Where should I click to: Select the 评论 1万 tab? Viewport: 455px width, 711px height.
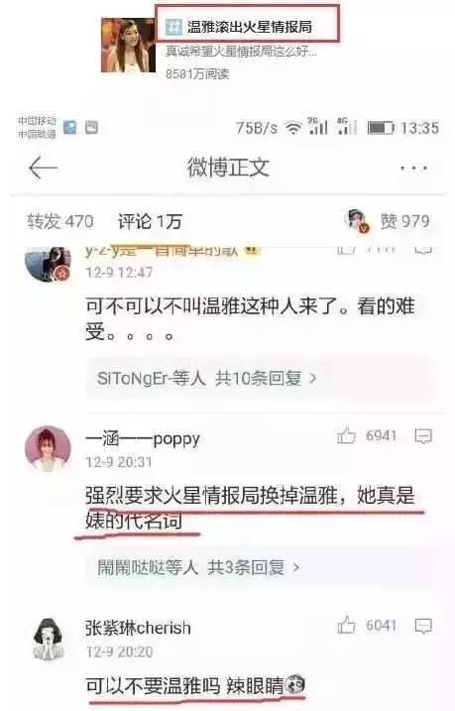(150, 221)
